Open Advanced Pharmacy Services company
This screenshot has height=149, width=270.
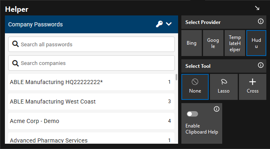coord(91,138)
